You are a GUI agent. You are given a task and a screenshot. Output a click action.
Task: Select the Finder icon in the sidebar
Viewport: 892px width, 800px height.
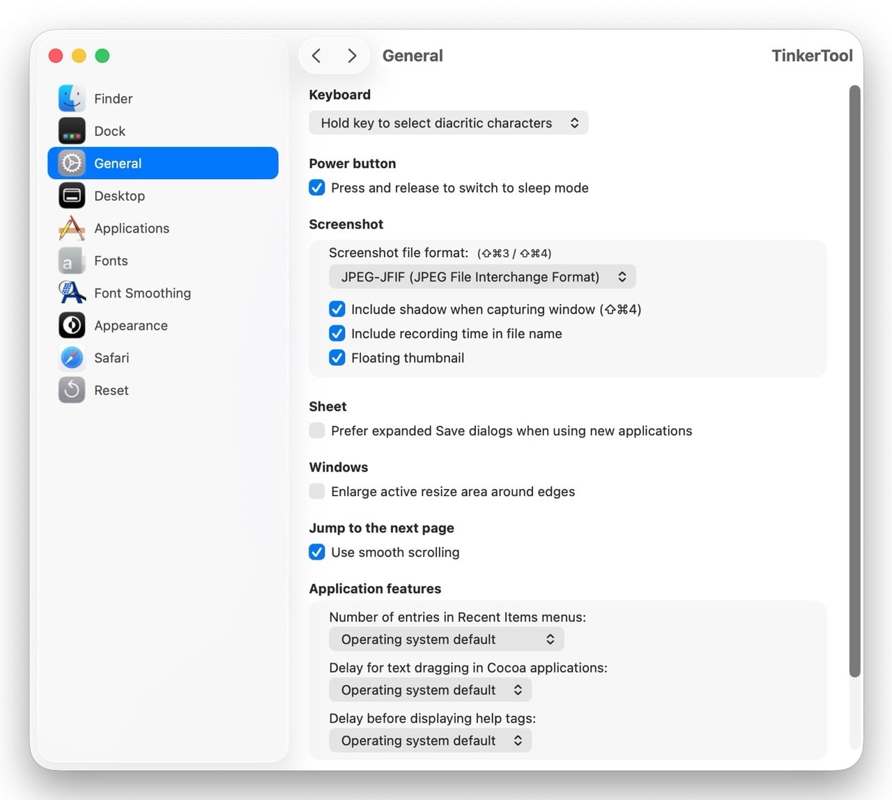(x=71, y=98)
